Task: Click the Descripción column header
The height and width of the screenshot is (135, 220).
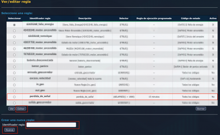Action: 85,18
